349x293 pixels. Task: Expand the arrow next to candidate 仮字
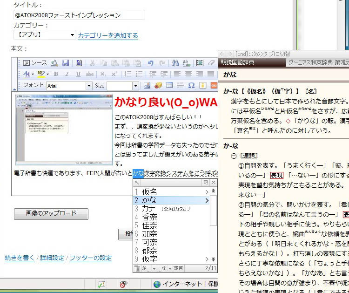[207, 259]
